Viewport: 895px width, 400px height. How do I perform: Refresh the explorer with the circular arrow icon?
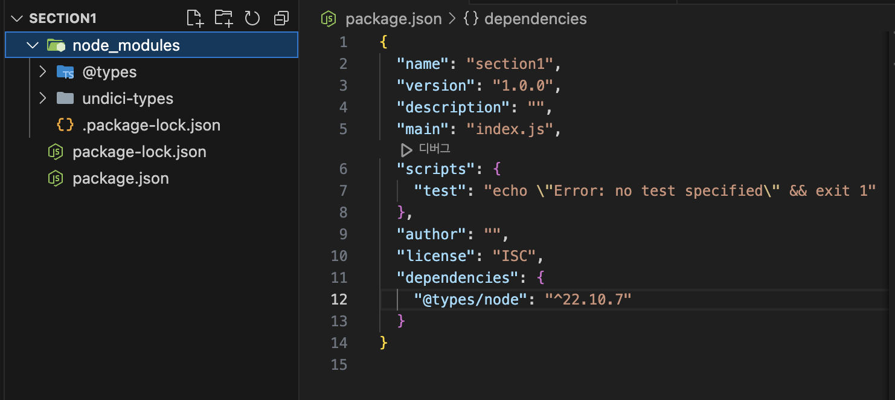pos(252,19)
